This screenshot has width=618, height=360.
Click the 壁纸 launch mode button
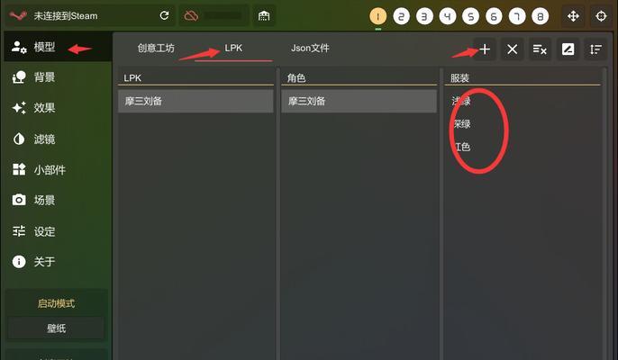[x=57, y=328]
